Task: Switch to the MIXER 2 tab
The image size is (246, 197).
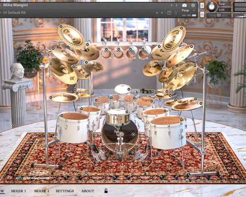Action: click(42, 191)
